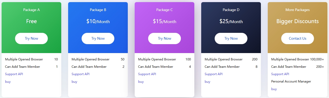Open Support API link in Package D
The image size is (329, 98).
(x=214, y=74)
